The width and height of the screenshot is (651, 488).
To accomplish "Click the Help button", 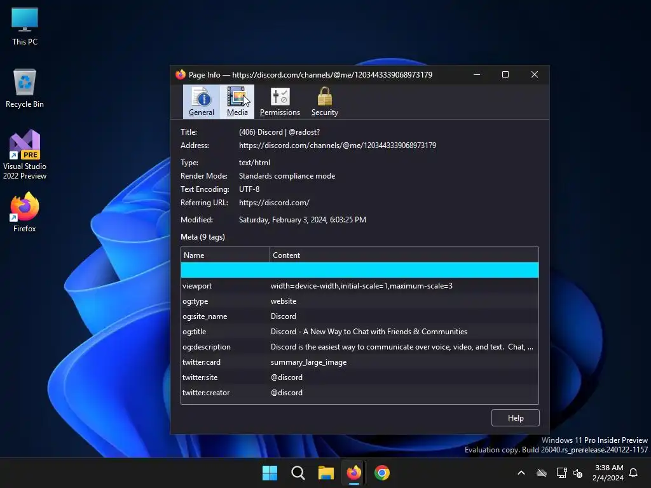I will click(x=515, y=418).
